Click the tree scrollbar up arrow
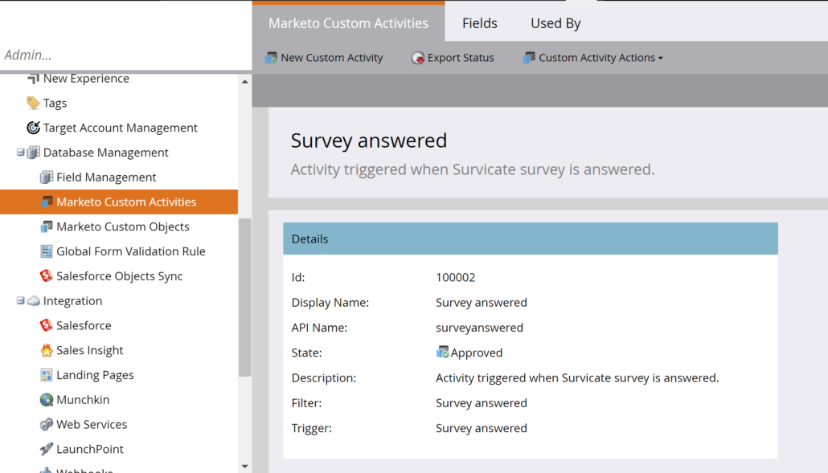The image size is (828, 473). click(244, 82)
